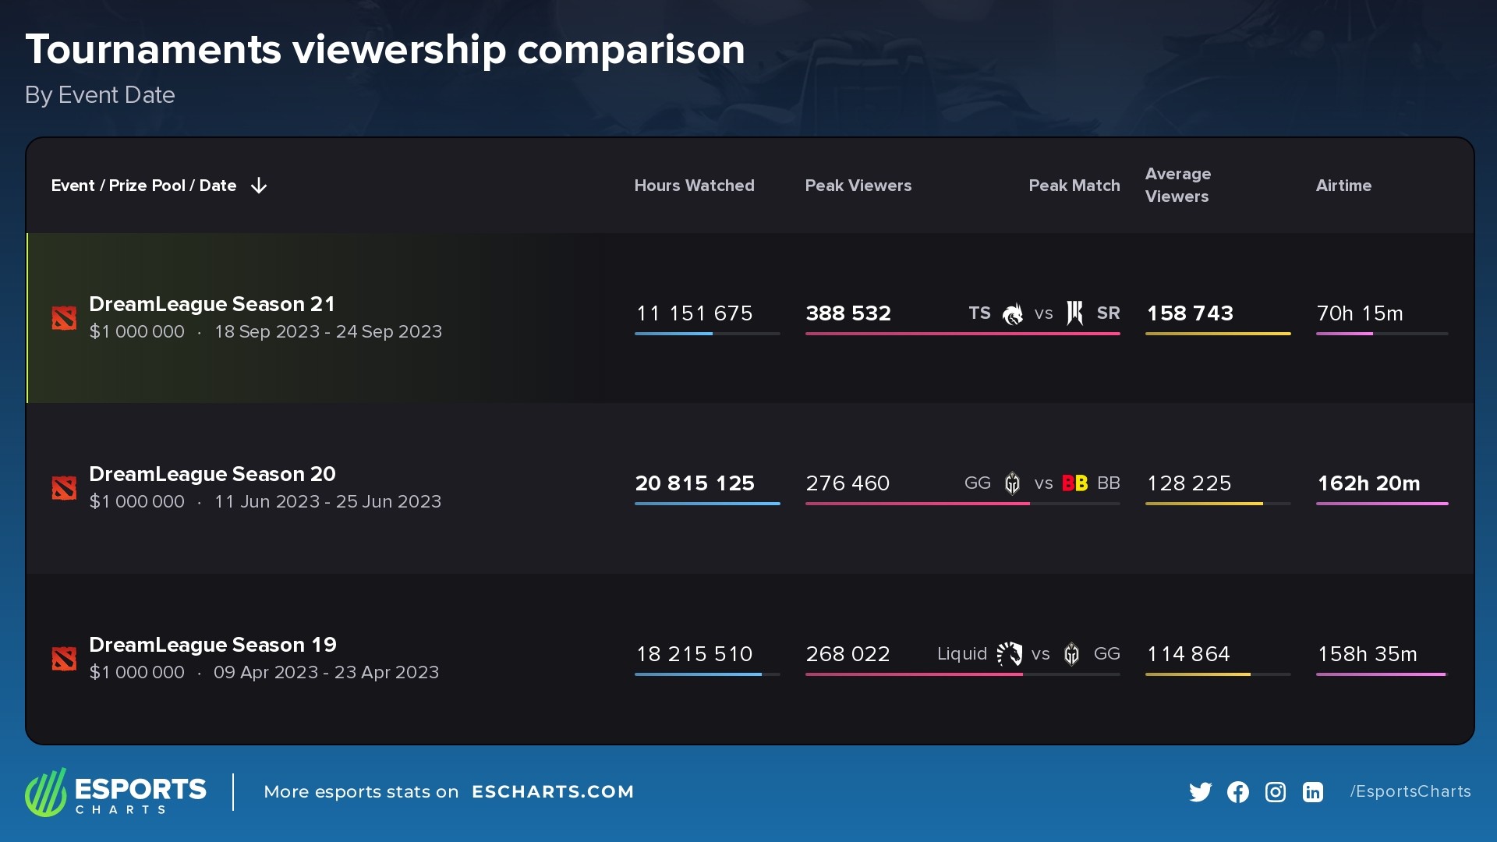This screenshot has width=1497, height=842.
Task: Open the Facebook social icon
Action: [x=1237, y=792]
